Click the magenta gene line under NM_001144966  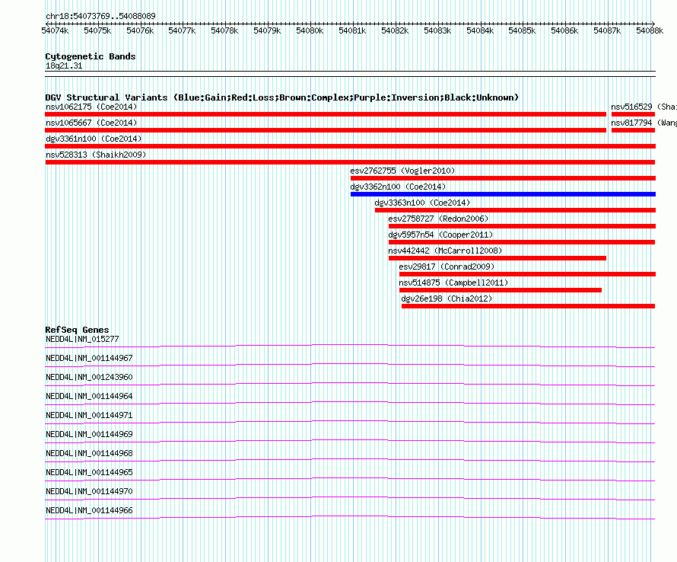350,516
